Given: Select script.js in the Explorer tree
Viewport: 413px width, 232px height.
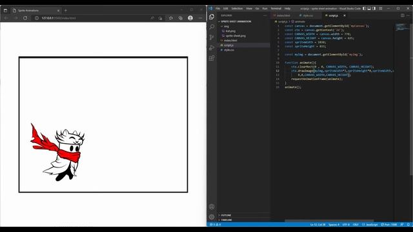Looking at the screenshot, I should [244, 45].
